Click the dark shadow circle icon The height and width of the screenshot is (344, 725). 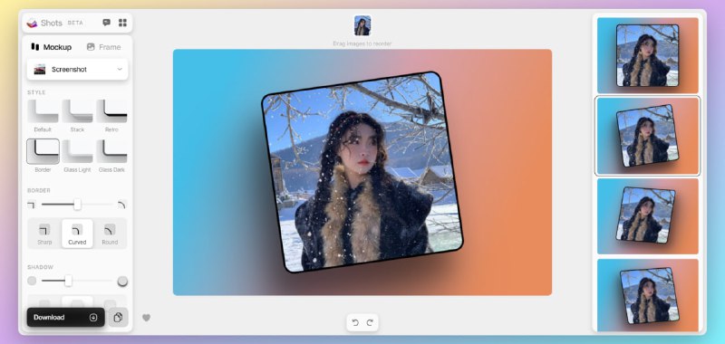point(122,281)
